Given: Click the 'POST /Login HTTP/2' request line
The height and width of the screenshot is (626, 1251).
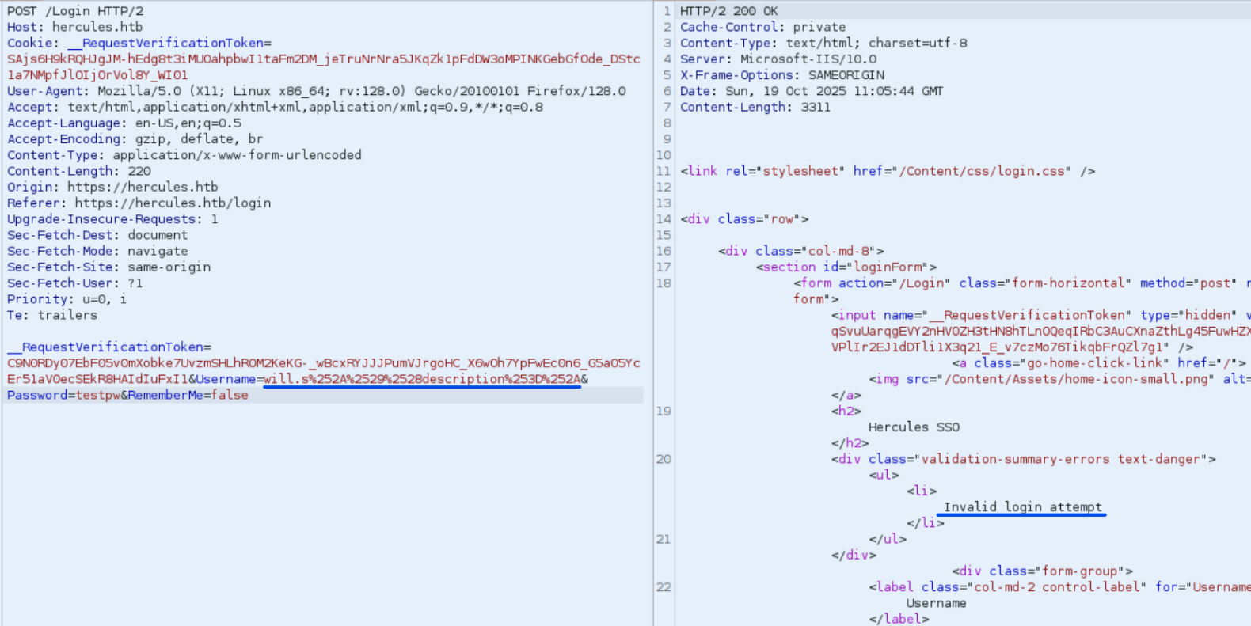Looking at the screenshot, I should (75, 11).
